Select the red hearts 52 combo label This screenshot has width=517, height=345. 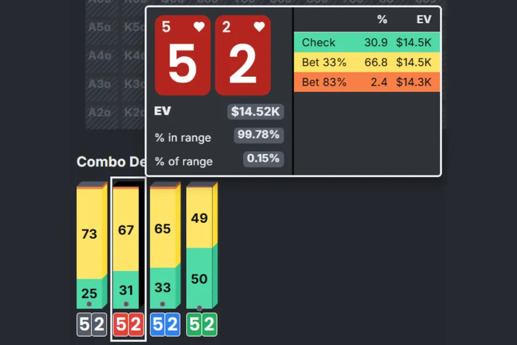[128, 325]
